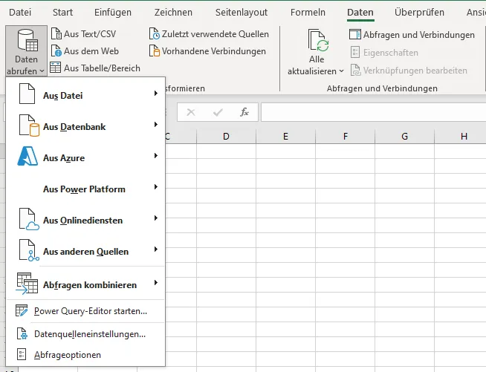Click the Verknüpfungen bearbeiten icon
This screenshot has height=372, width=486.
coord(355,70)
